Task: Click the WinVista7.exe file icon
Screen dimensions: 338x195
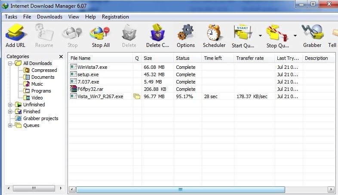Action: pos(74,67)
